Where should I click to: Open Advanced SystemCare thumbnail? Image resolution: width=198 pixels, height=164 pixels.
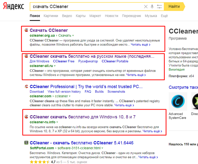(x=178, y=101)
